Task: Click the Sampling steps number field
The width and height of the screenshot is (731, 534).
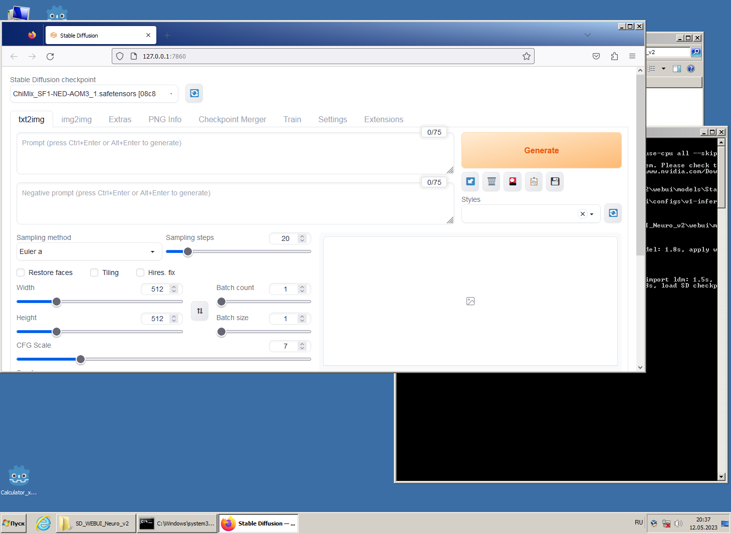Action: pyautogui.click(x=290, y=238)
